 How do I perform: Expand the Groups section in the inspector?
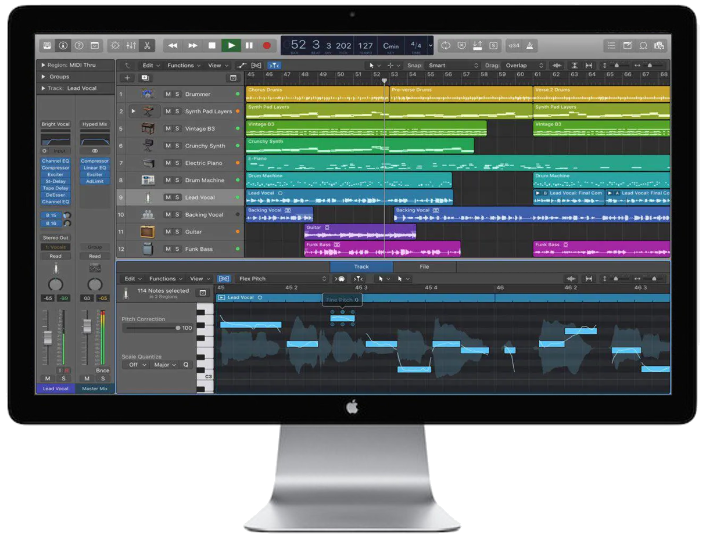(x=44, y=77)
